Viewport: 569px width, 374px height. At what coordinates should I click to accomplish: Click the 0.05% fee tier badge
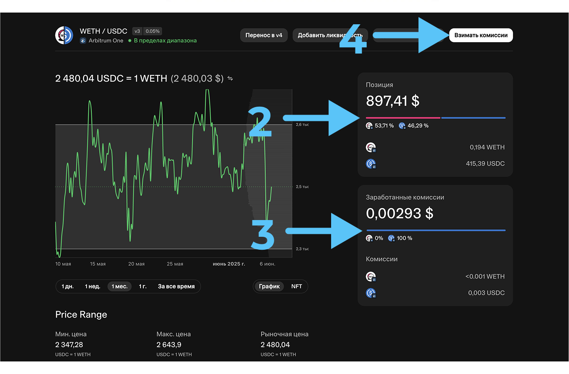[153, 31]
